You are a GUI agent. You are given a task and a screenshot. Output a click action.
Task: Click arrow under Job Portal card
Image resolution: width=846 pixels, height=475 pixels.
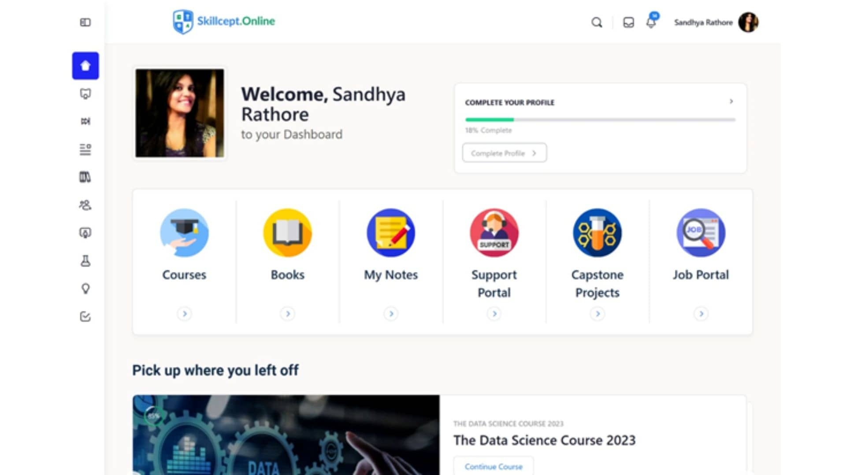pos(701,314)
